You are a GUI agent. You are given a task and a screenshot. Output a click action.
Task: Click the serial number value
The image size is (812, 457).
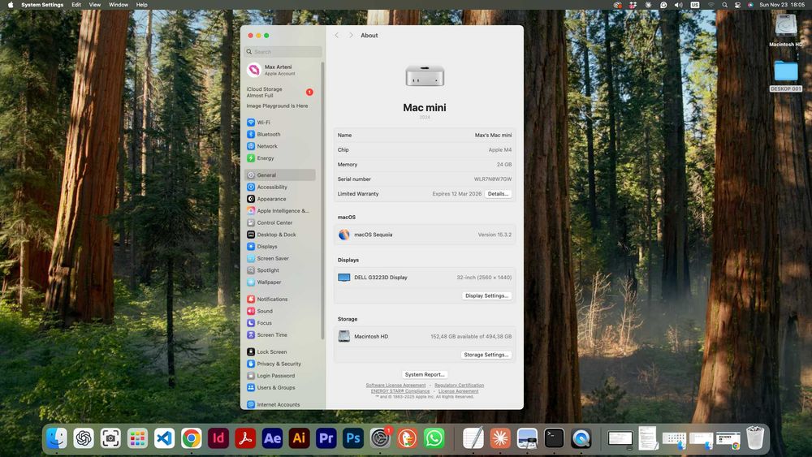point(493,179)
